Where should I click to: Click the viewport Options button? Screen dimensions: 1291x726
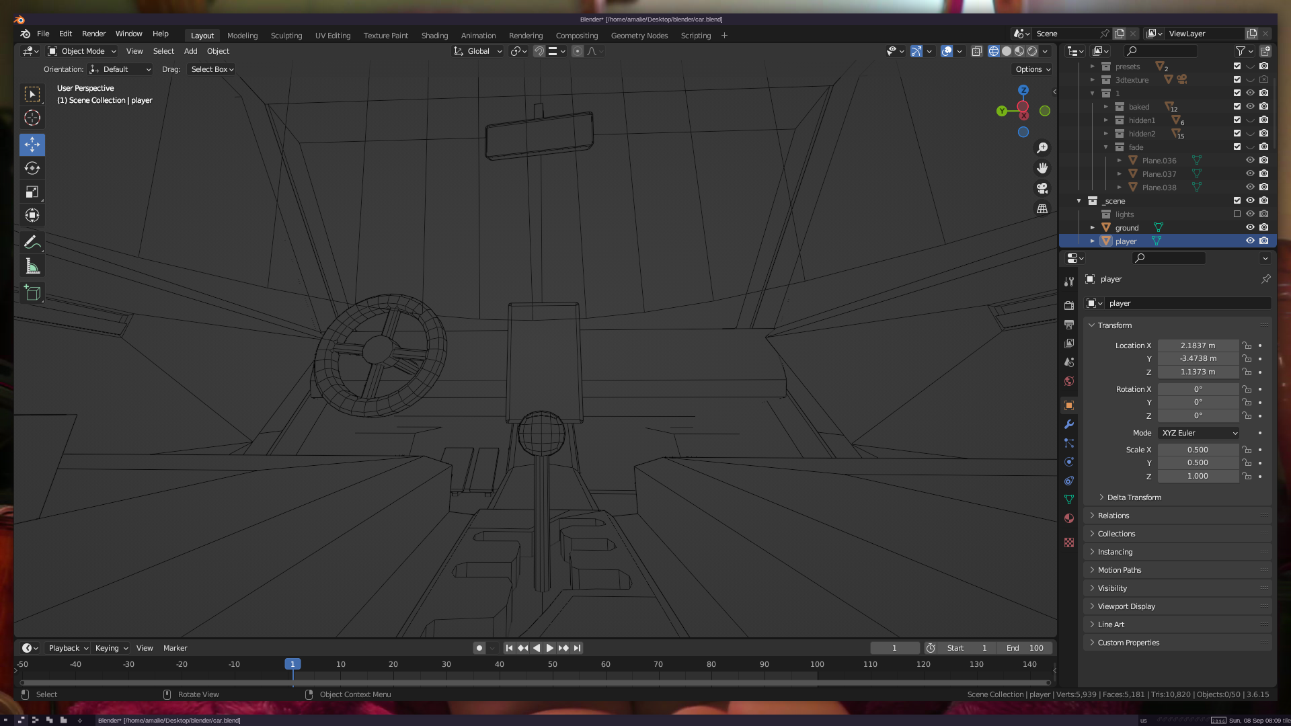point(1033,69)
